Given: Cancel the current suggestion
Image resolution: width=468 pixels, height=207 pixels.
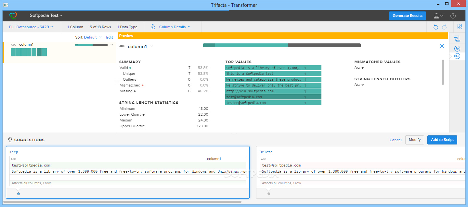Looking at the screenshot, I should click(396, 140).
